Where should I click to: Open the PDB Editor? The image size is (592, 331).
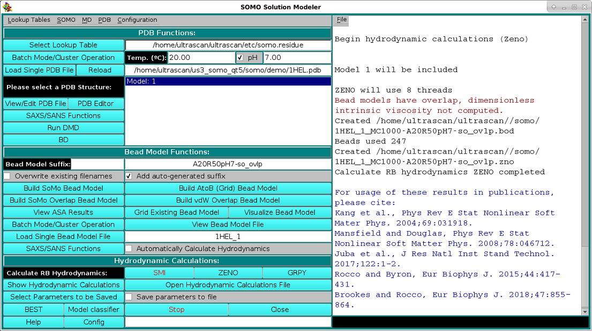[96, 104]
